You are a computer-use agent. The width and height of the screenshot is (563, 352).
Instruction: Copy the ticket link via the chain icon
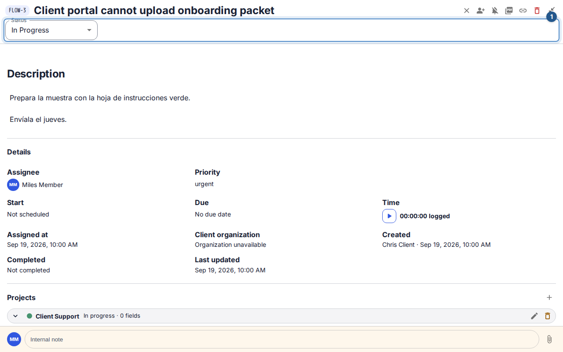coord(523,11)
